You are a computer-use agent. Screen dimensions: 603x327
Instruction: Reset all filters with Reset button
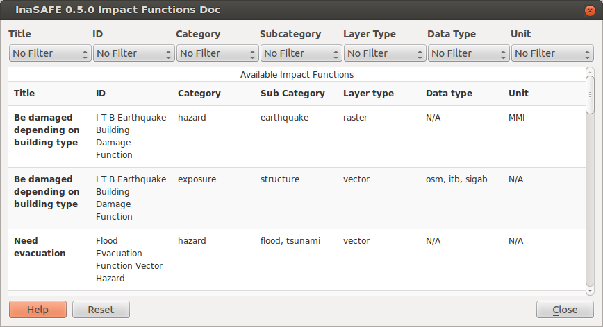pyautogui.click(x=101, y=310)
